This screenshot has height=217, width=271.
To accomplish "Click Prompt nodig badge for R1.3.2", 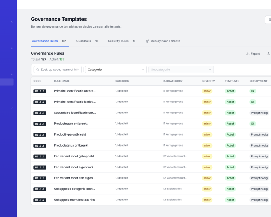I will click(259, 200).
